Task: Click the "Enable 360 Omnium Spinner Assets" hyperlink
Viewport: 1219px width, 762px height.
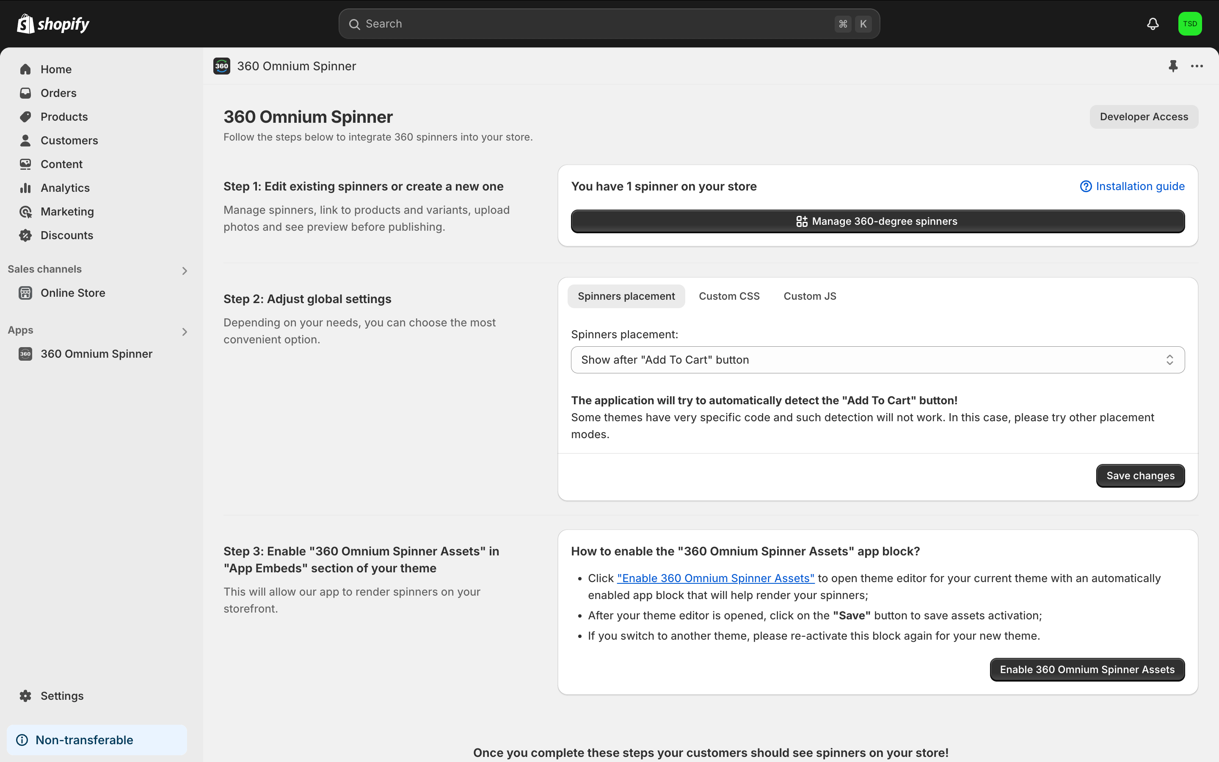Action: 715,578
